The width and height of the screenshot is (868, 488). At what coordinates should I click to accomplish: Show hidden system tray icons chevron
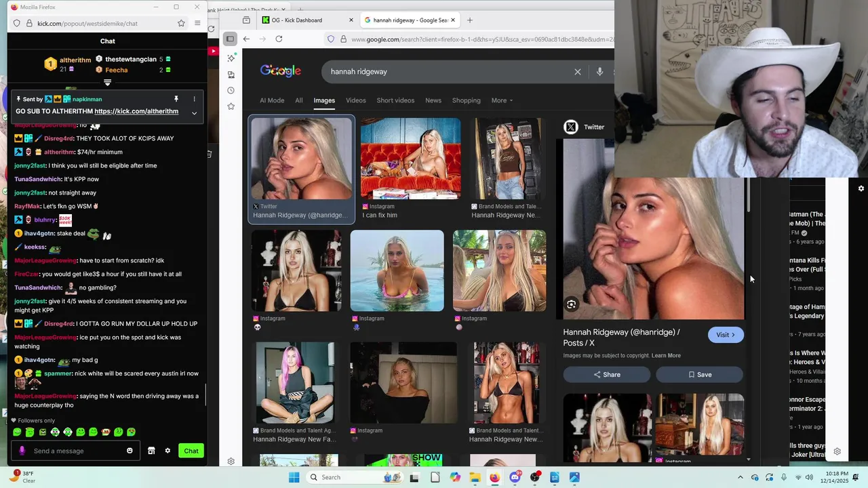(740, 477)
